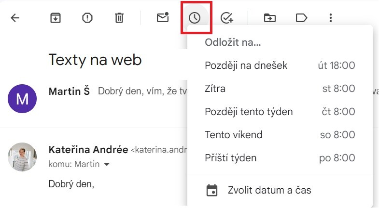Open the Labels tag icon

point(301,18)
